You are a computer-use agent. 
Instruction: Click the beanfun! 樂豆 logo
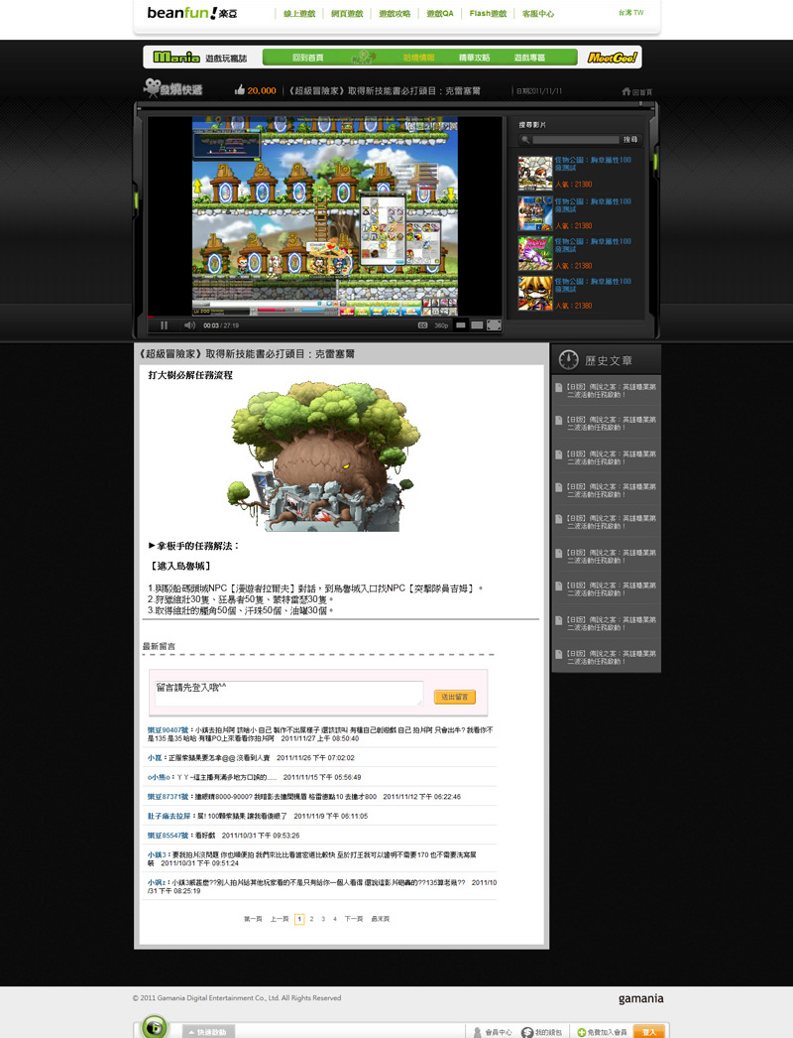(191, 13)
